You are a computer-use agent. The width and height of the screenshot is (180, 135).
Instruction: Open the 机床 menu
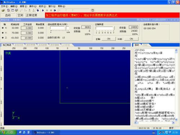(x=42, y=6)
